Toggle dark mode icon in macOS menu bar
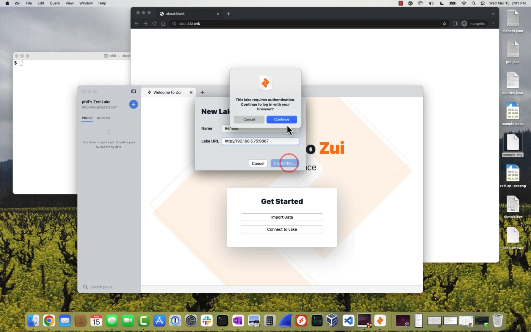Screen dimensions: 531x332 click(442, 3)
